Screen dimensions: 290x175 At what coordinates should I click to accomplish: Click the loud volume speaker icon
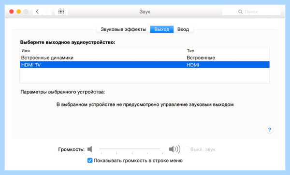(x=174, y=149)
